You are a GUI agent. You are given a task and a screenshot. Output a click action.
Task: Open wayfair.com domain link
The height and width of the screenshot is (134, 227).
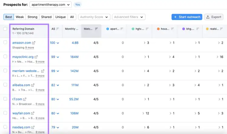point(21,113)
